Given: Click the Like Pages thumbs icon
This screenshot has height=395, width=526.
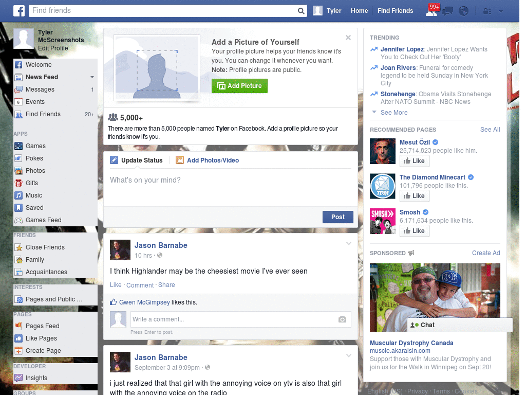Looking at the screenshot, I should 18,338.
